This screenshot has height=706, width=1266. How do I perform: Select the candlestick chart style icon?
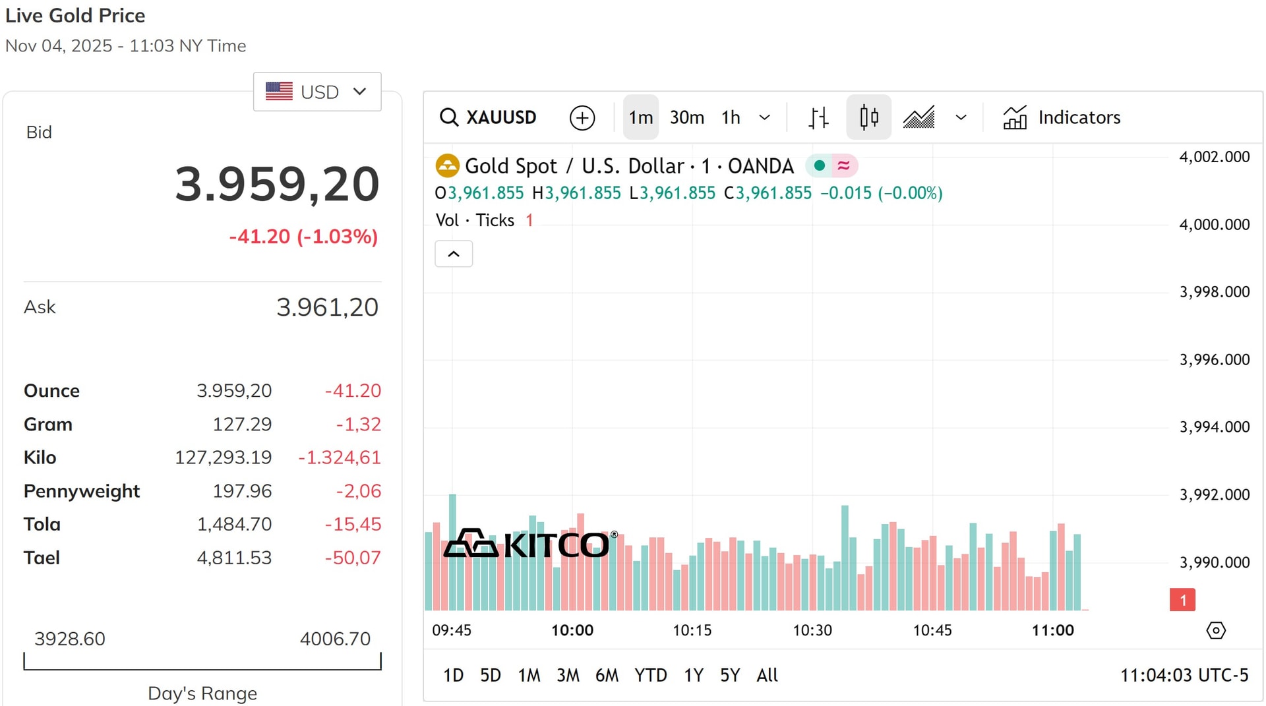coord(869,117)
